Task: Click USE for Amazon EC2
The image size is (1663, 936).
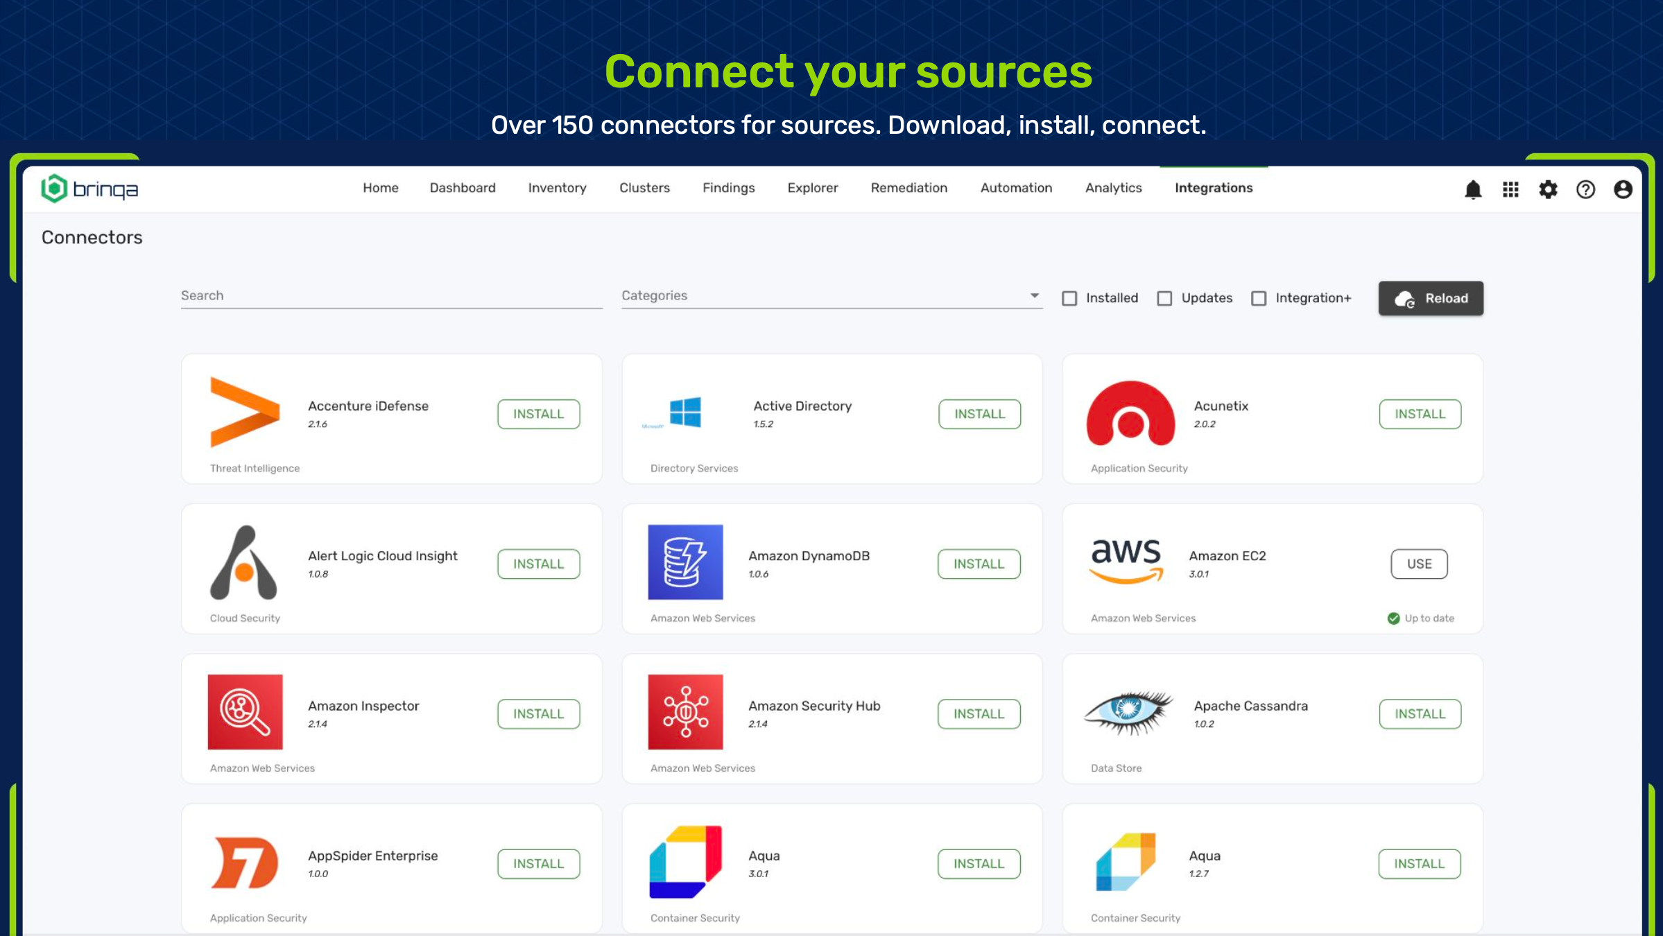Action: point(1419,564)
